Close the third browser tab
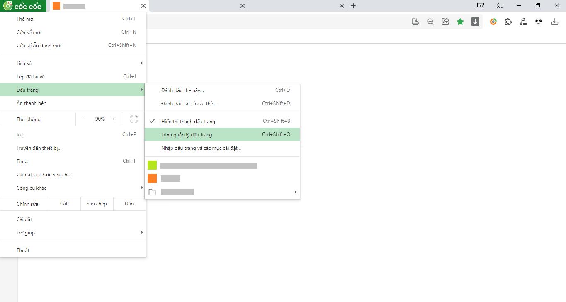The width and height of the screenshot is (566, 302). click(342, 6)
